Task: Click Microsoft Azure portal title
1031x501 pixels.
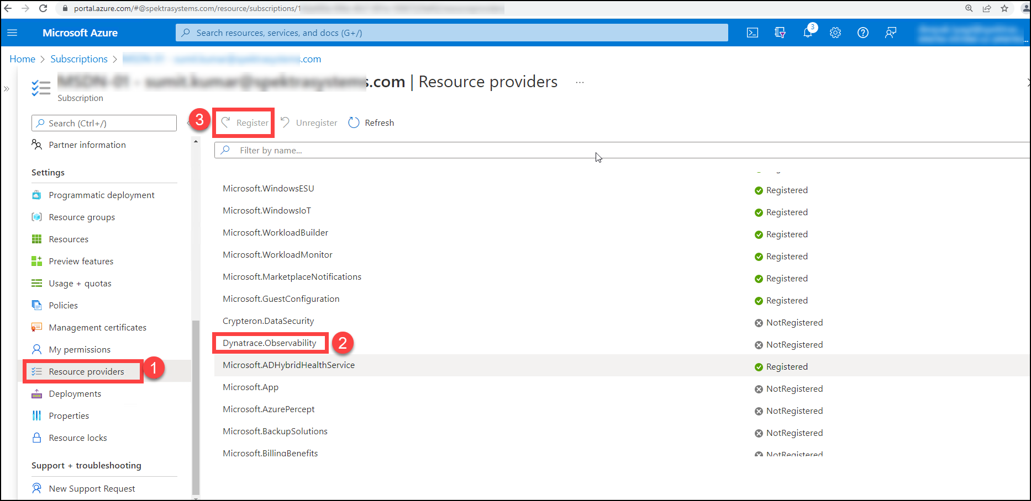Action: pyautogui.click(x=80, y=33)
